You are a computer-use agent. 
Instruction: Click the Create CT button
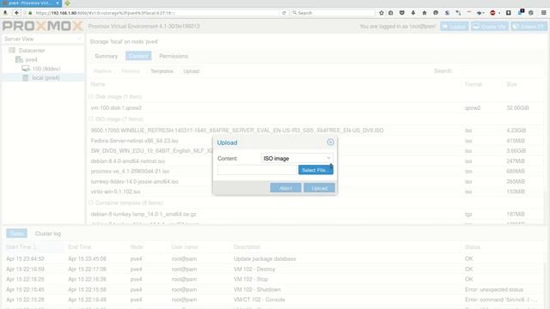pyautogui.click(x=529, y=27)
